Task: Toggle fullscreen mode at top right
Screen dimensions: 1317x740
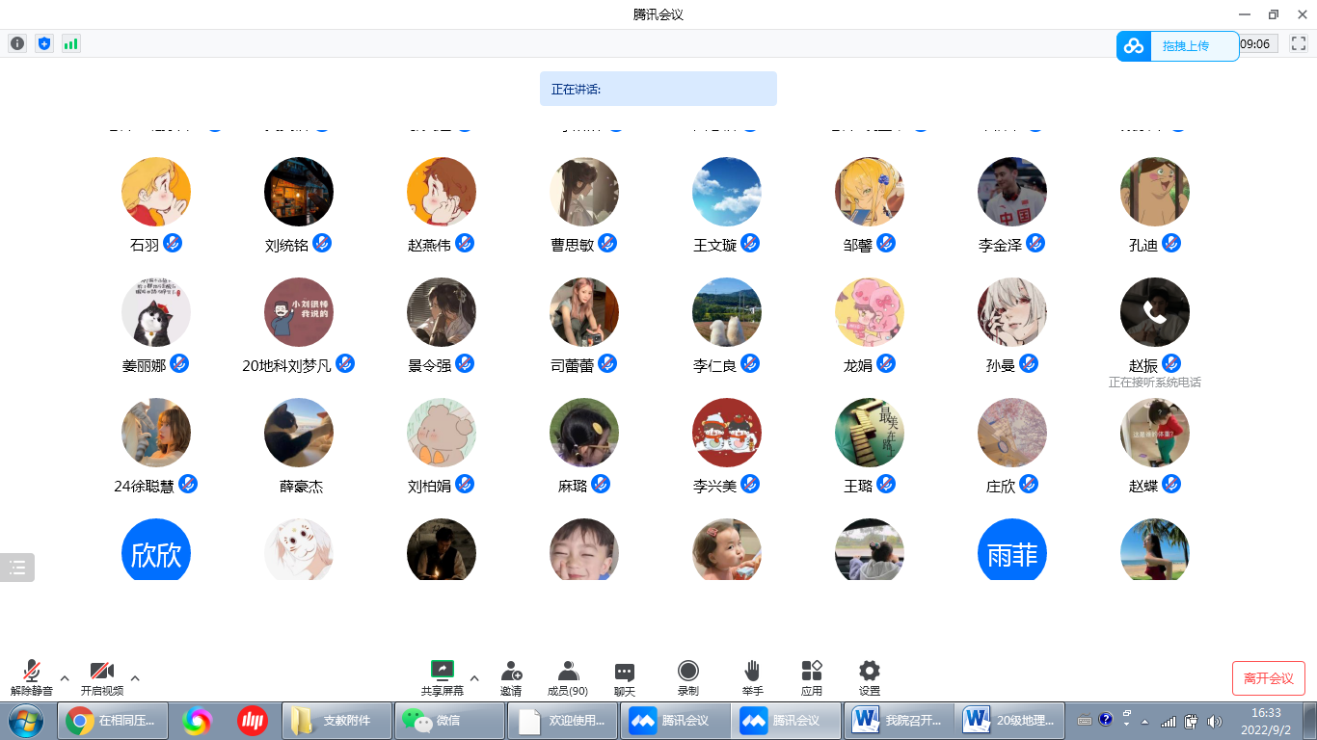Action: (x=1298, y=43)
